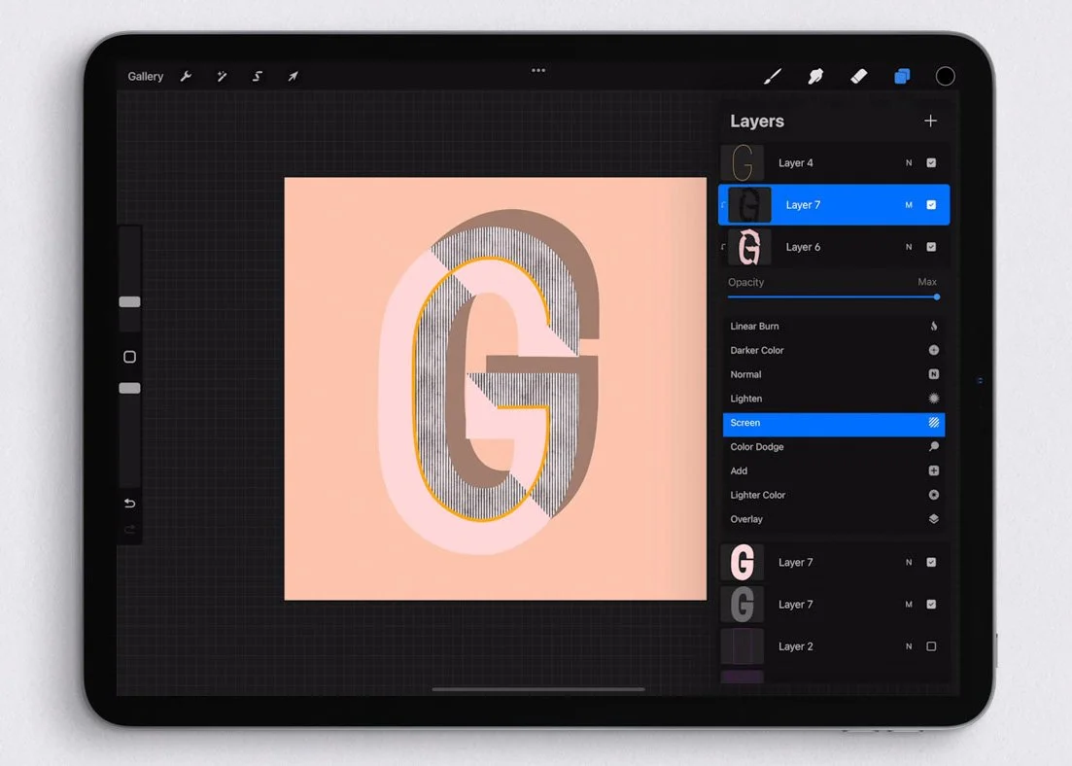Collapse the blend mode list for Layer 7
The width and height of the screenshot is (1072, 766).
908,205
